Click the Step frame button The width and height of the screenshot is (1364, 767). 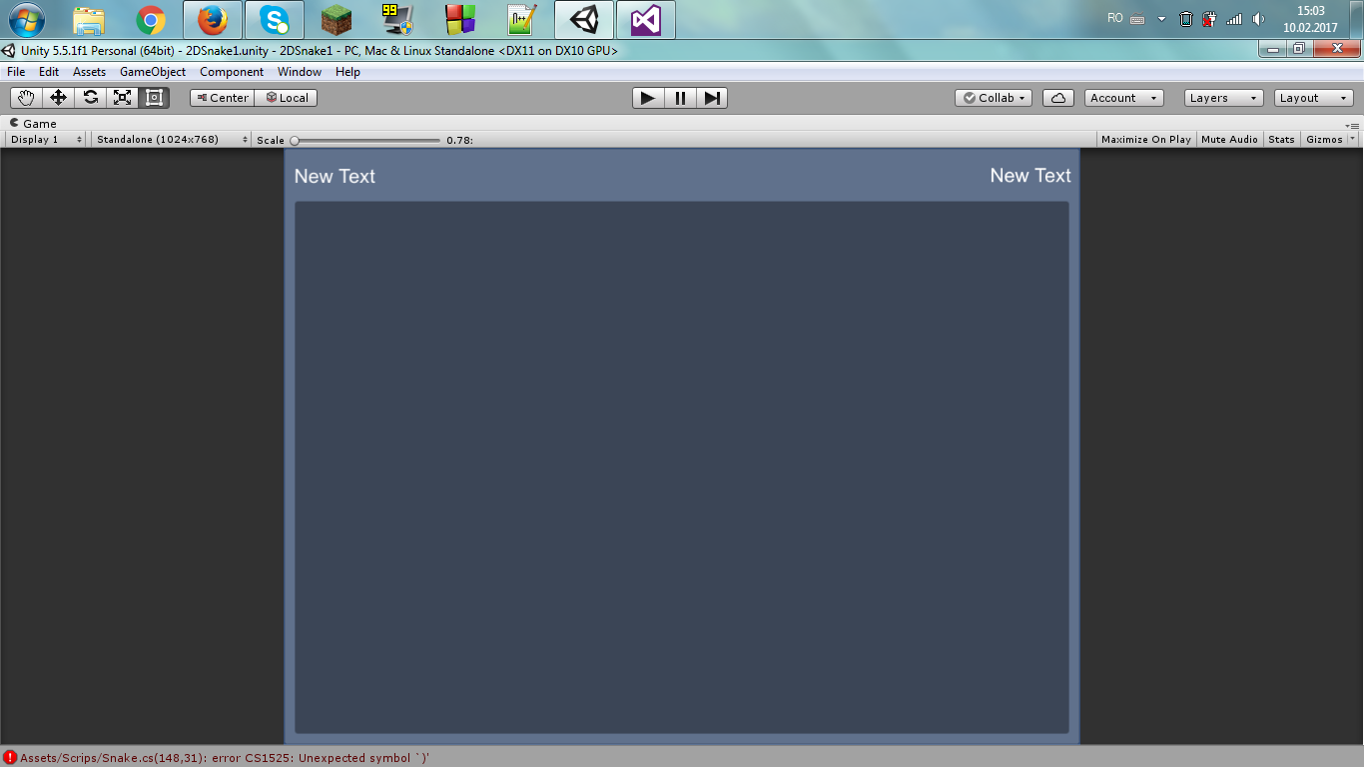click(x=712, y=97)
